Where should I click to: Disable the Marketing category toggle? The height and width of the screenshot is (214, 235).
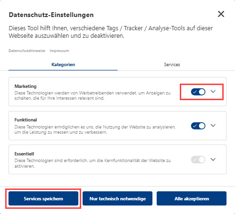(198, 92)
